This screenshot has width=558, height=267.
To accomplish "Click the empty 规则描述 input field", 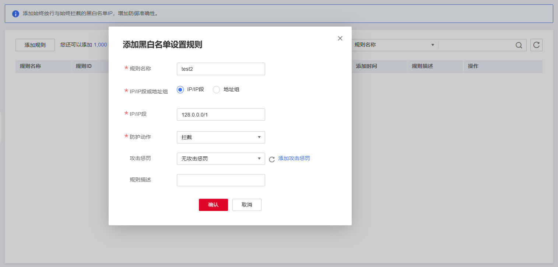I will (221, 180).
